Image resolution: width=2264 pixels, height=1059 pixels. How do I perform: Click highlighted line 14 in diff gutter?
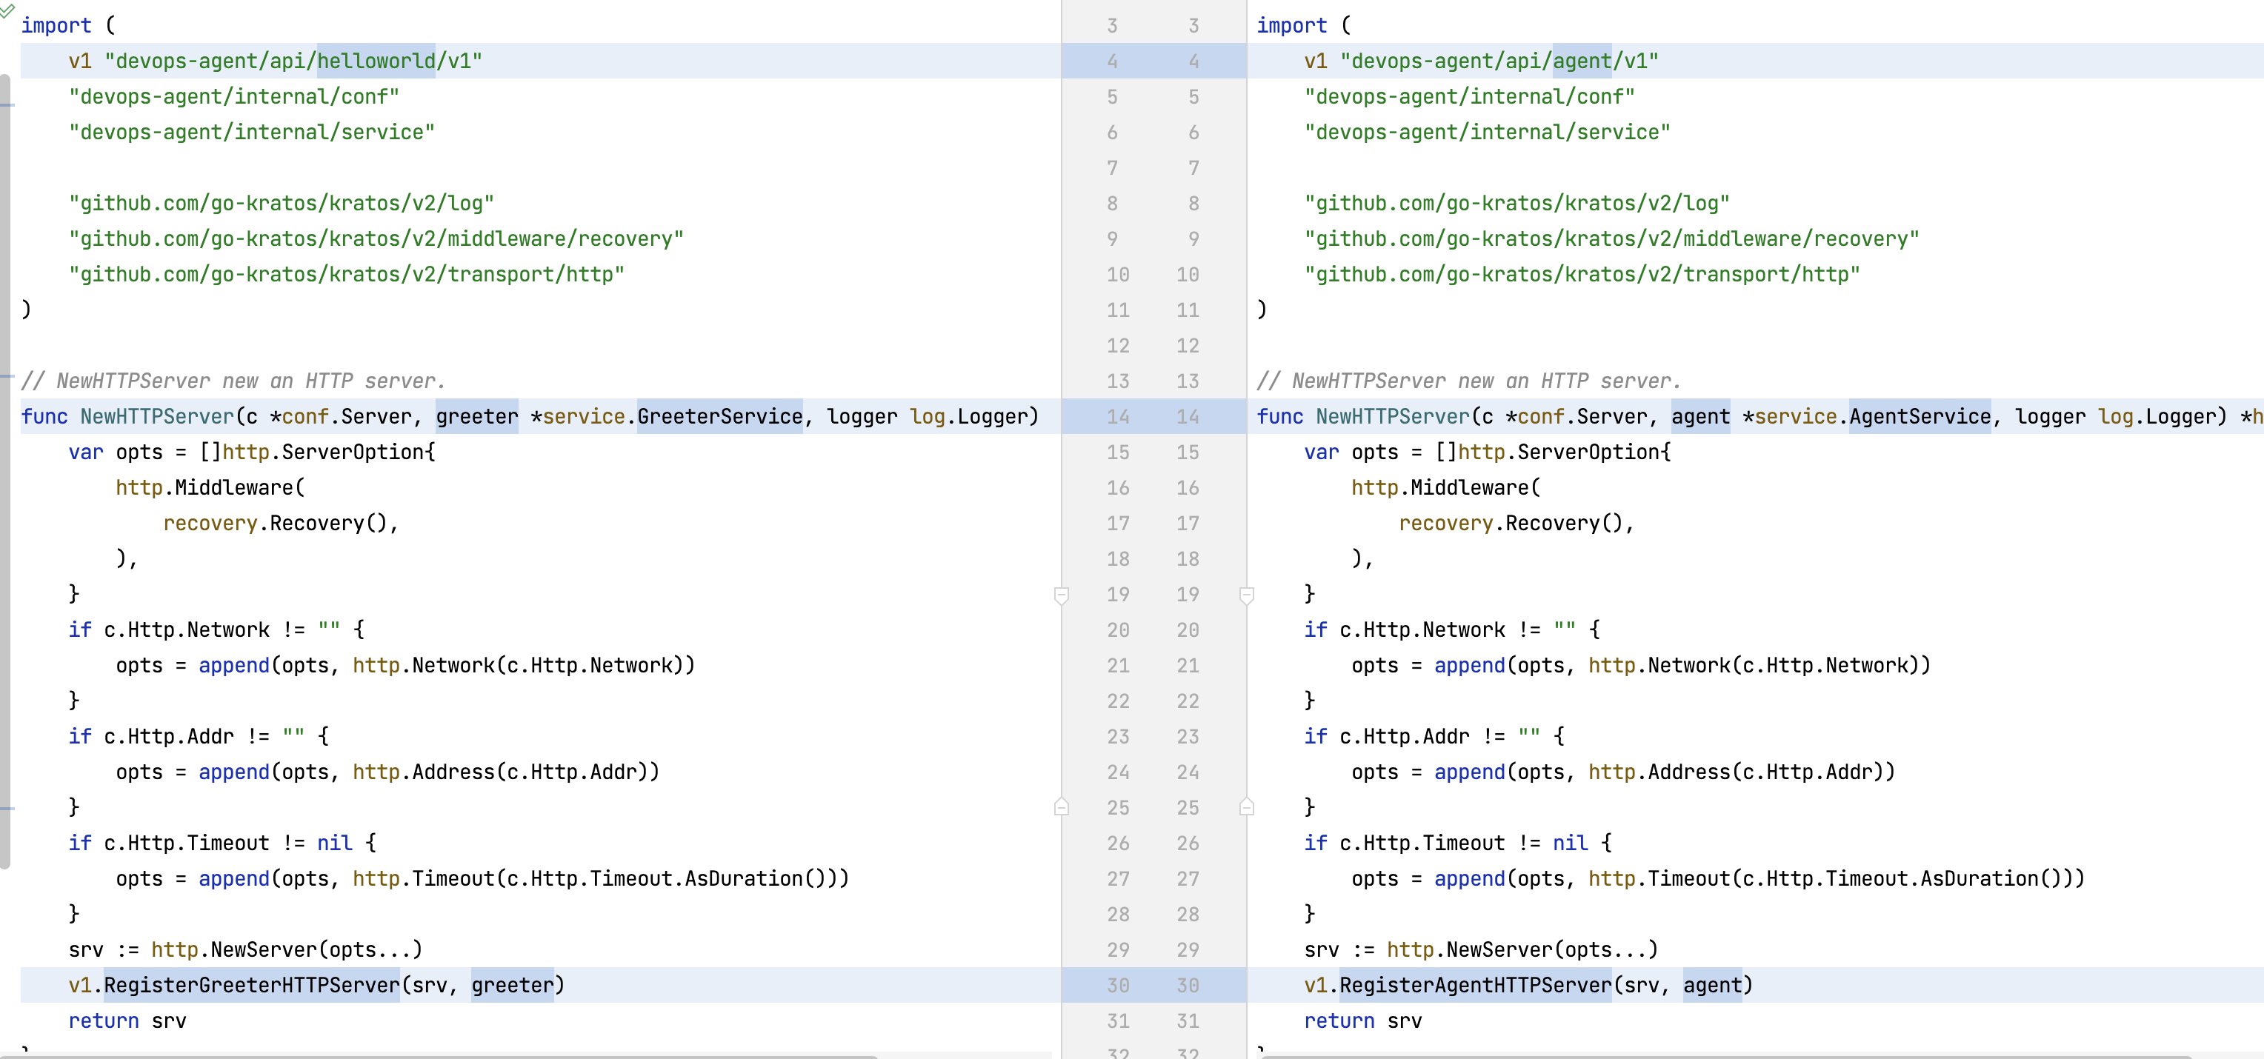point(1153,417)
